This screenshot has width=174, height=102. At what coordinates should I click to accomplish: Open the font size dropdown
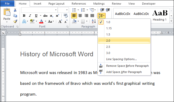[x=67, y=10]
